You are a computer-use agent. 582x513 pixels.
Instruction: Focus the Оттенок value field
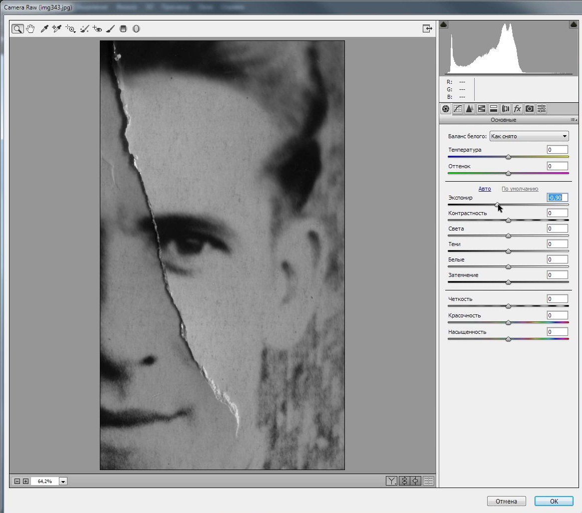[558, 166]
